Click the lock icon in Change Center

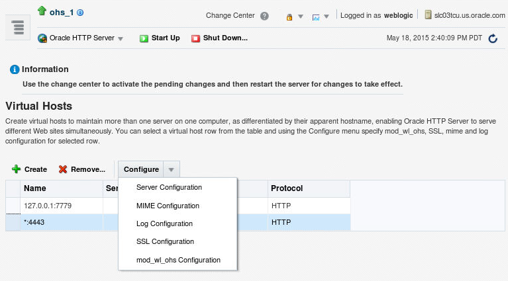[x=289, y=17]
